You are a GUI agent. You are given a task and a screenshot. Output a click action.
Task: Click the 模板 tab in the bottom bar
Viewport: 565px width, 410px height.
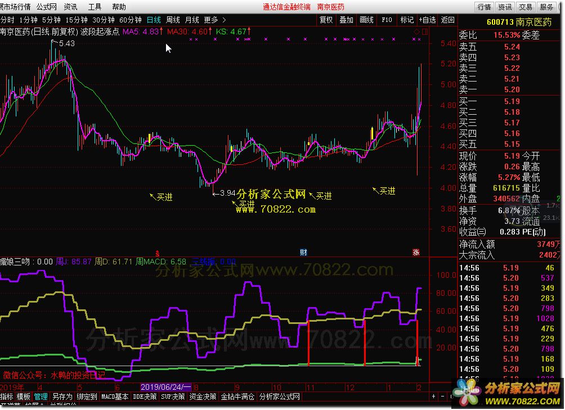pyautogui.click(x=24, y=397)
